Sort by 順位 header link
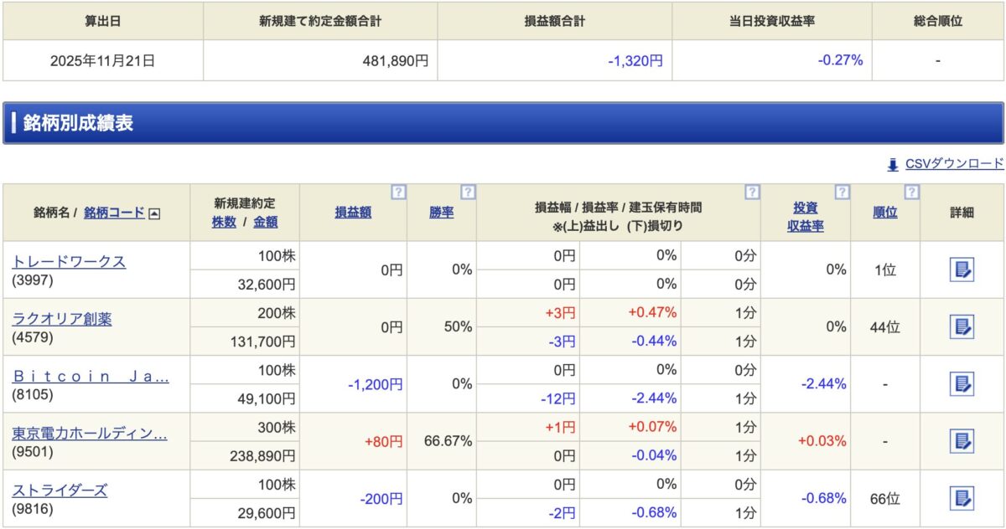This screenshot has width=1006, height=529. point(884,213)
